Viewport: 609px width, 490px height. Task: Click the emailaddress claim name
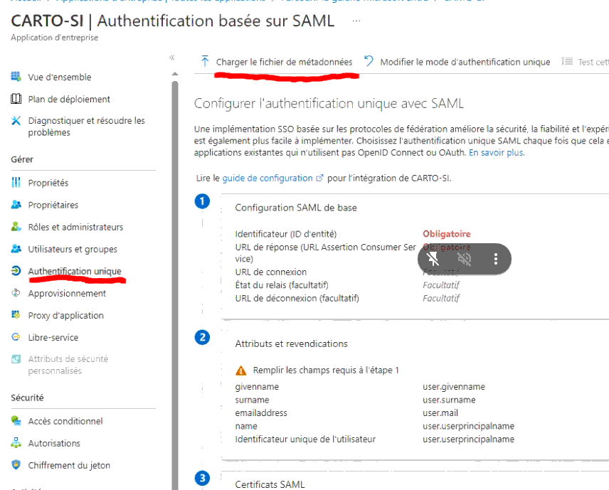click(261, 412)
